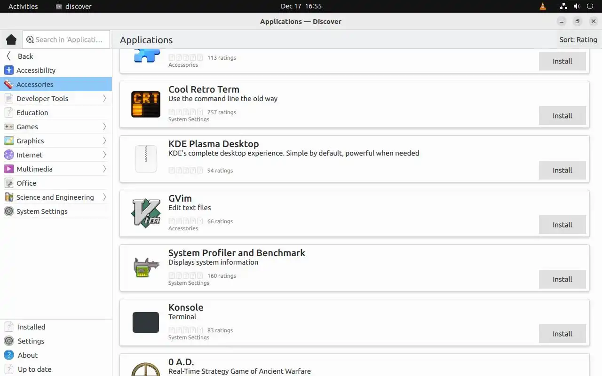Click the 257 ratings text
The image size is (602, 376).
[x=222, y=112]
